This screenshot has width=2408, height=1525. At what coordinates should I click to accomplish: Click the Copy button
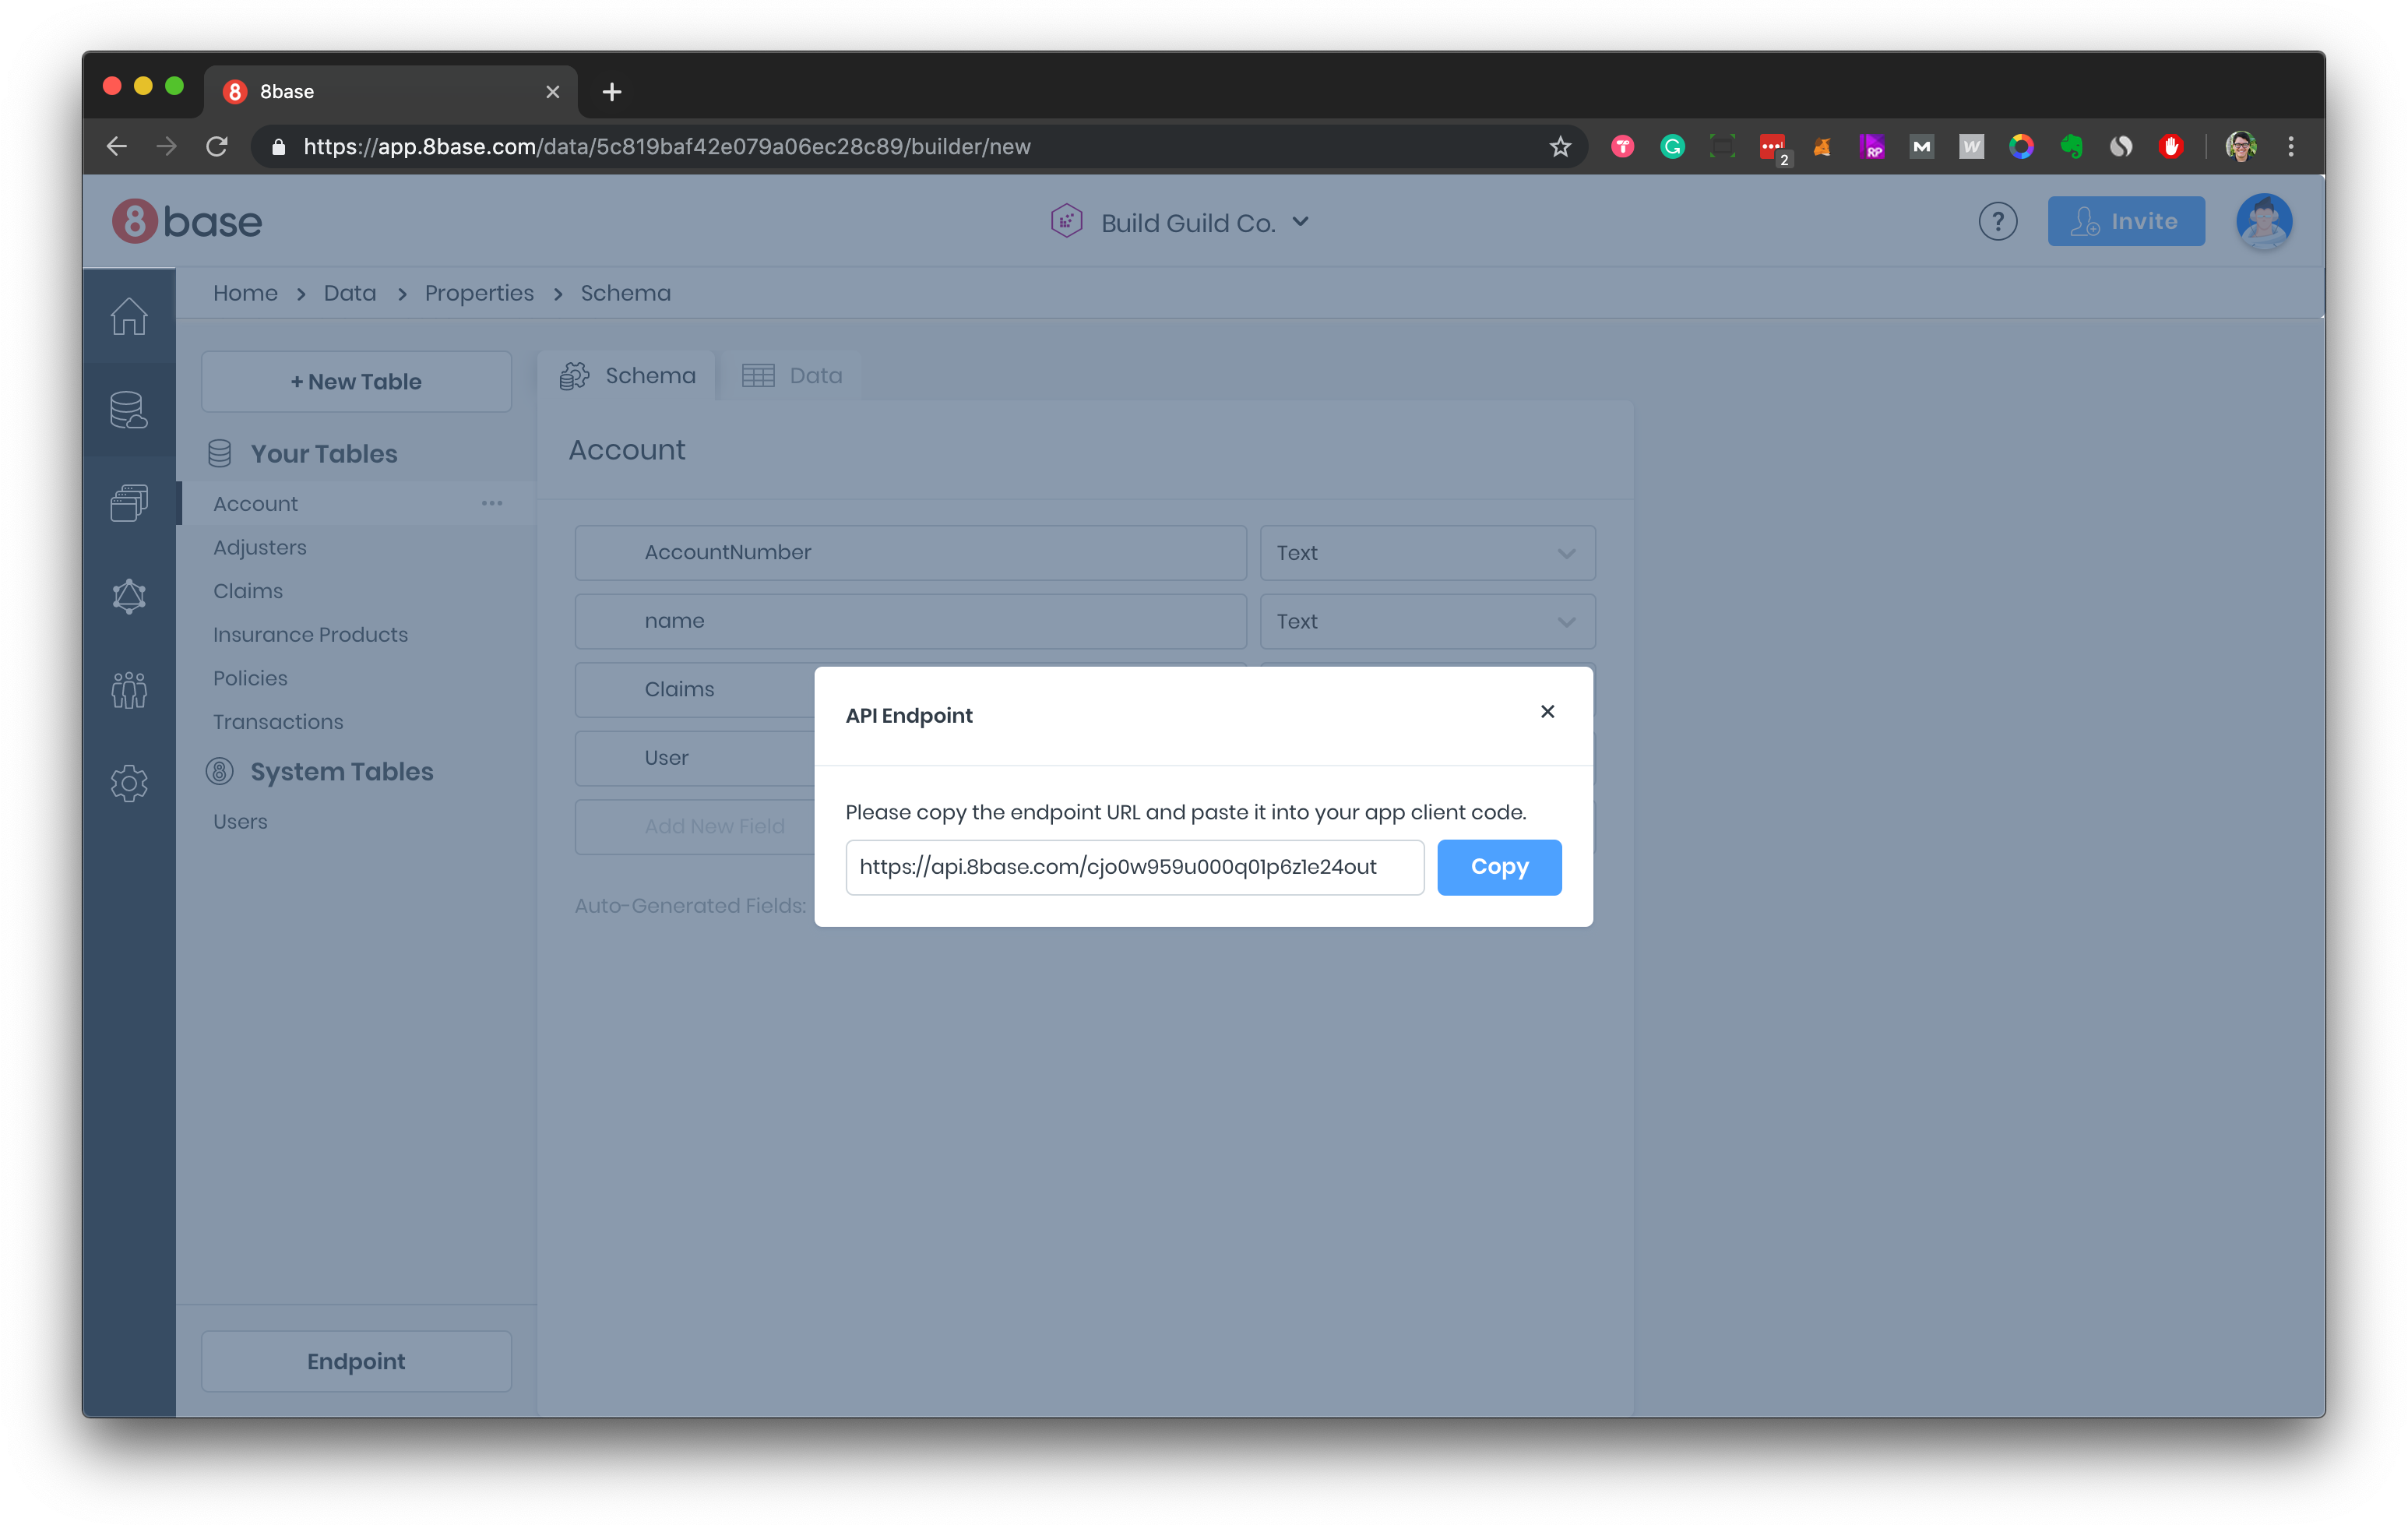coord(1498,867)
